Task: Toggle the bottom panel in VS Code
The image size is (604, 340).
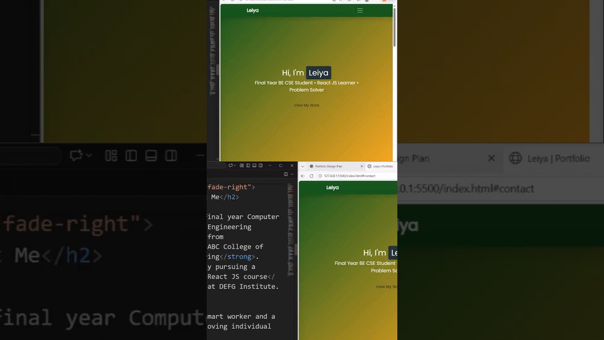Action: point(254,166)
